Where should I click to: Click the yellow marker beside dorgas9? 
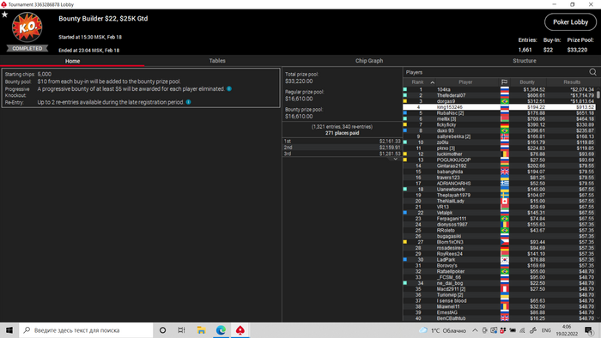[x=404, y=101]
